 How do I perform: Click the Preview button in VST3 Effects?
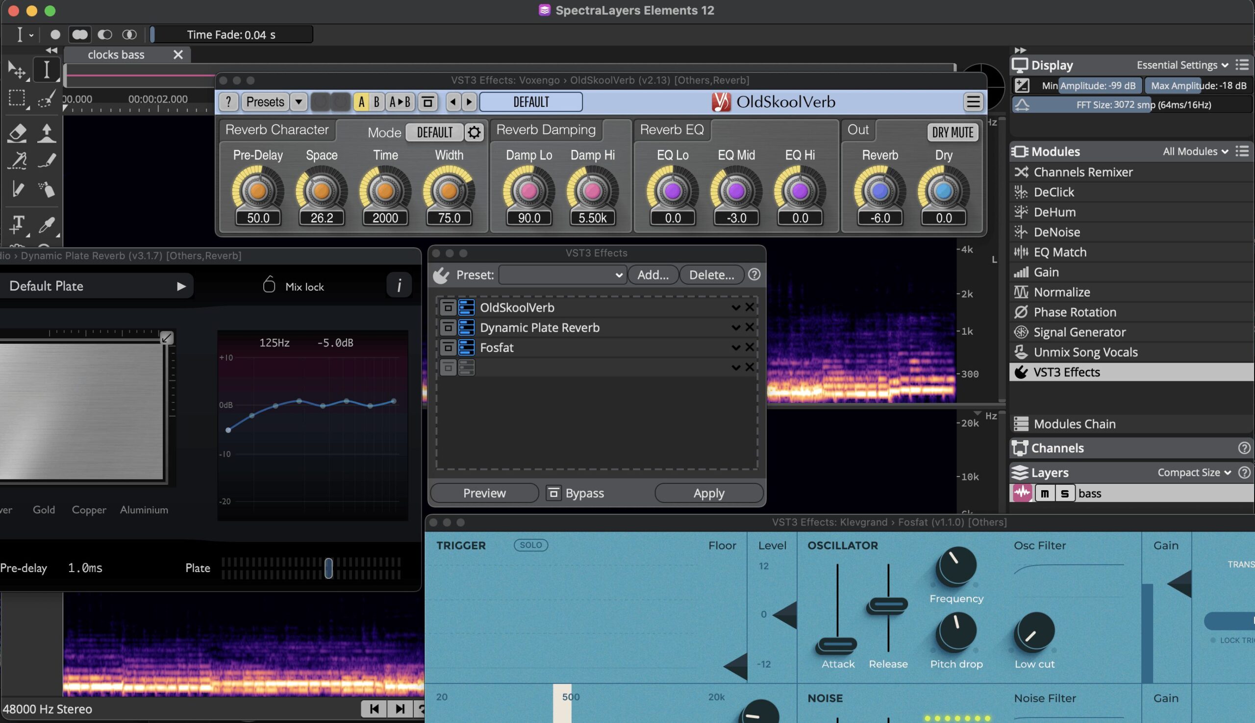tap(484, 493)
